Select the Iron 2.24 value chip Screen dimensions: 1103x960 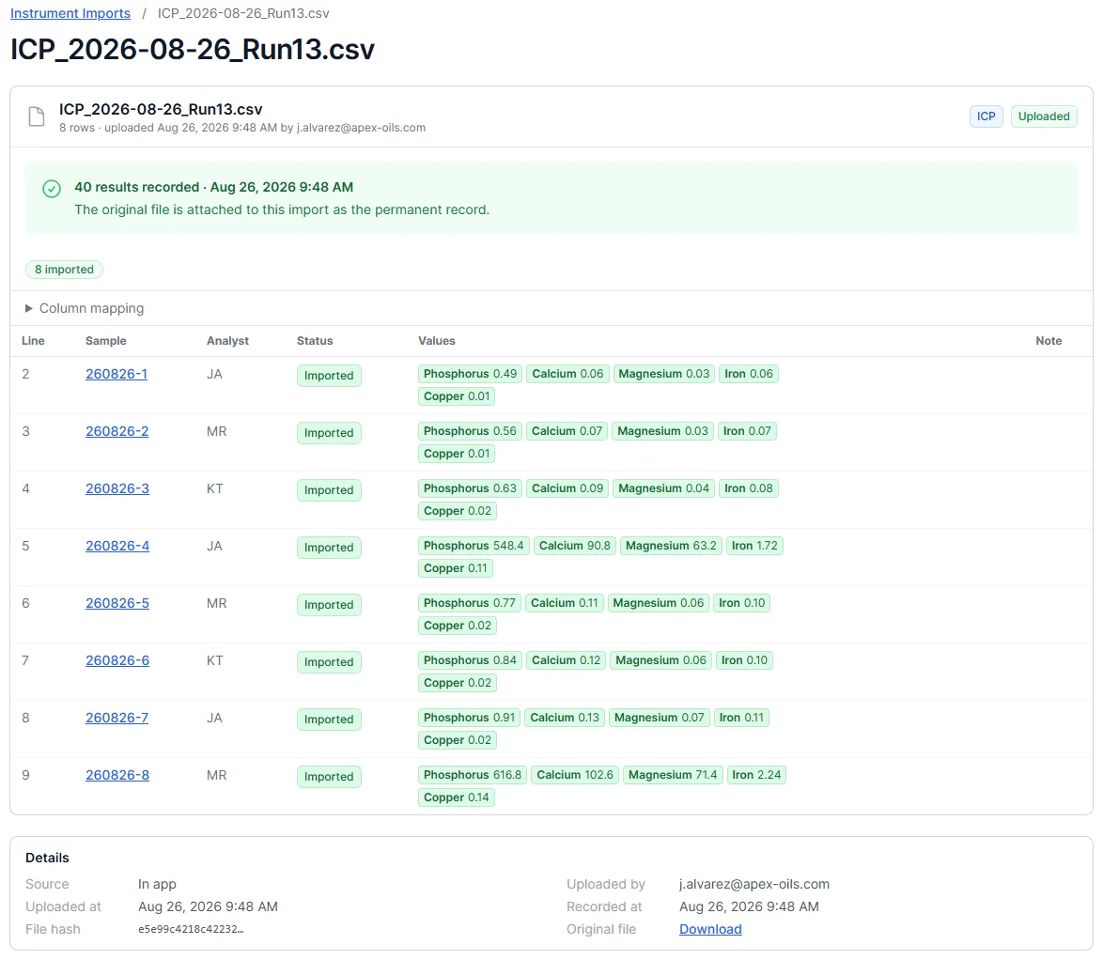point(756,775)
